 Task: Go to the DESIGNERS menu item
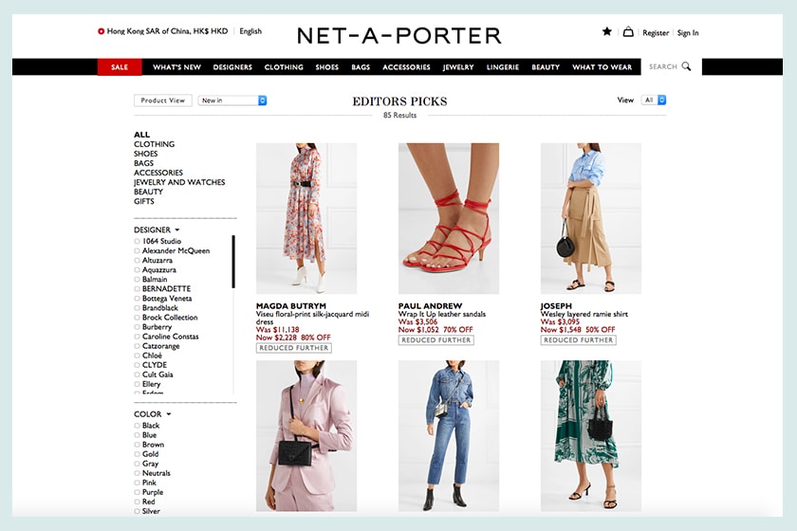pyautogui.click(x=232, y=67)
